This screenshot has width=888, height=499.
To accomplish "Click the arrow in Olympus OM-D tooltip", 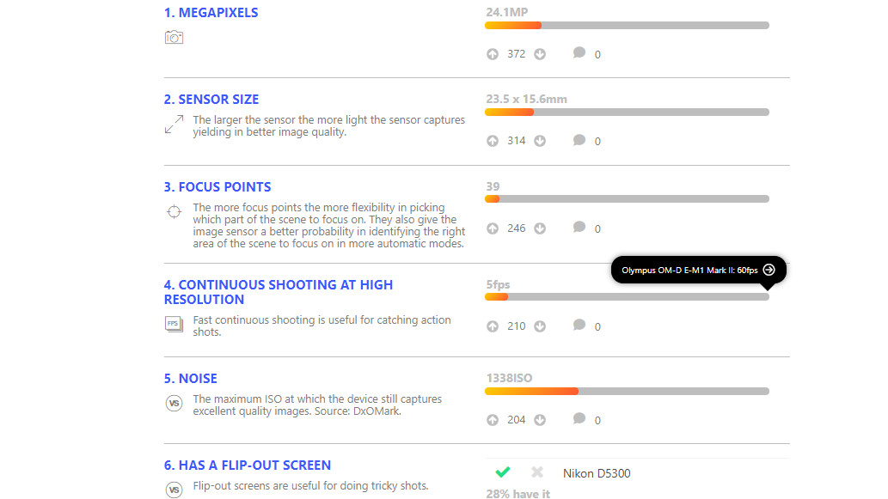I will pos(769,270).
